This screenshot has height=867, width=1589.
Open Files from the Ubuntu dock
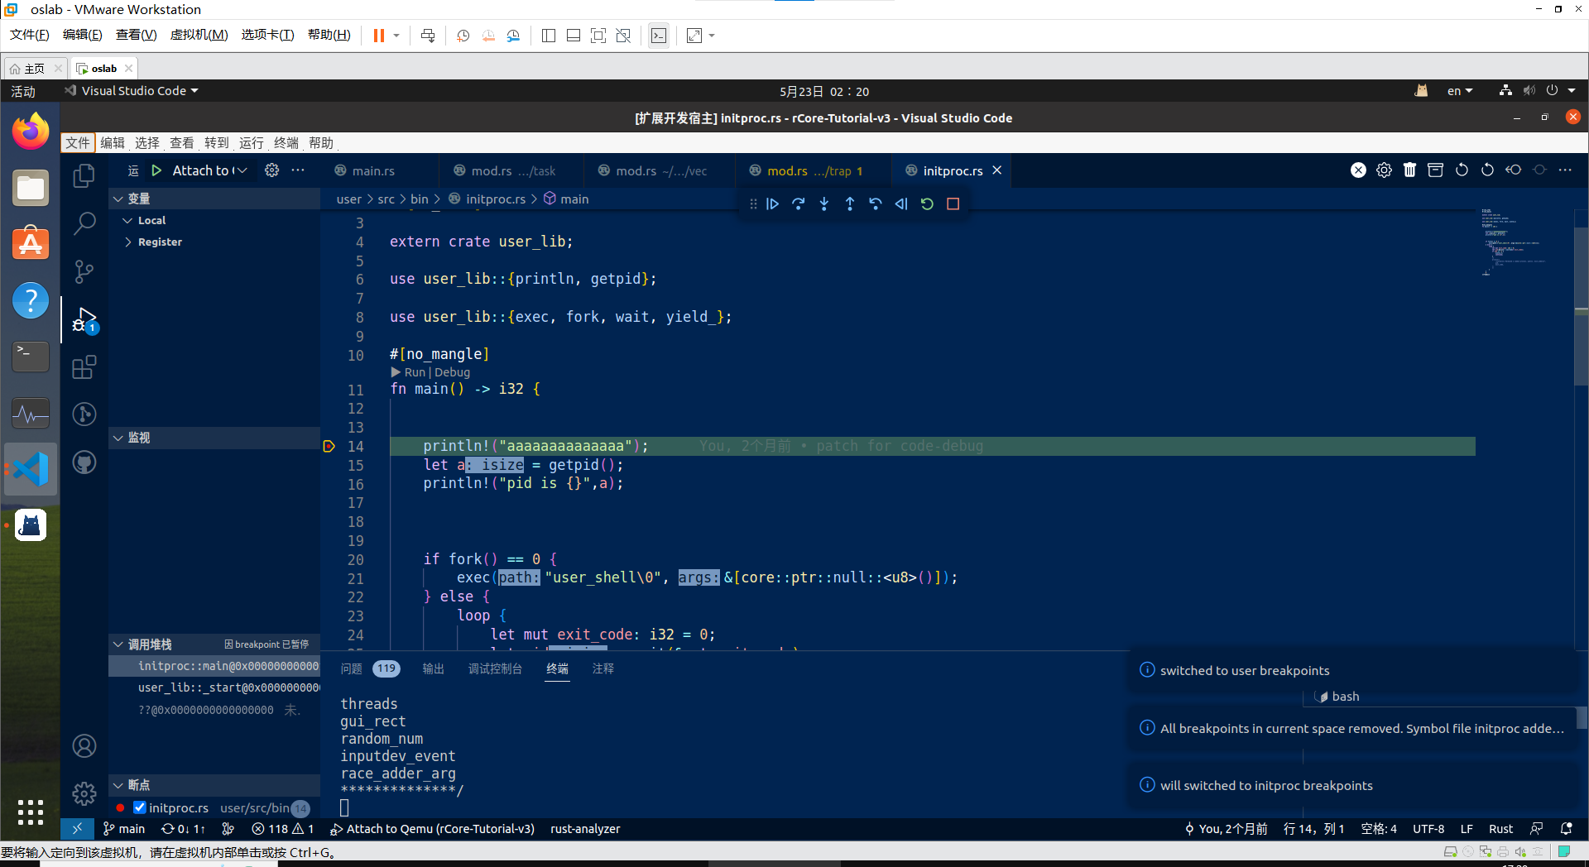(x=31, y=189)
